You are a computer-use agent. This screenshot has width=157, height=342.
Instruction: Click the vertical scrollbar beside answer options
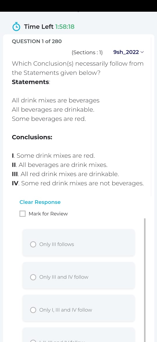(145, 280)
